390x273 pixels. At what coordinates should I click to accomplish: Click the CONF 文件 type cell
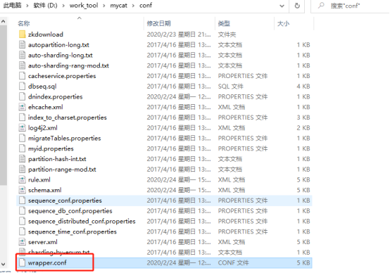pyautogui.click(x=233, y=263)
